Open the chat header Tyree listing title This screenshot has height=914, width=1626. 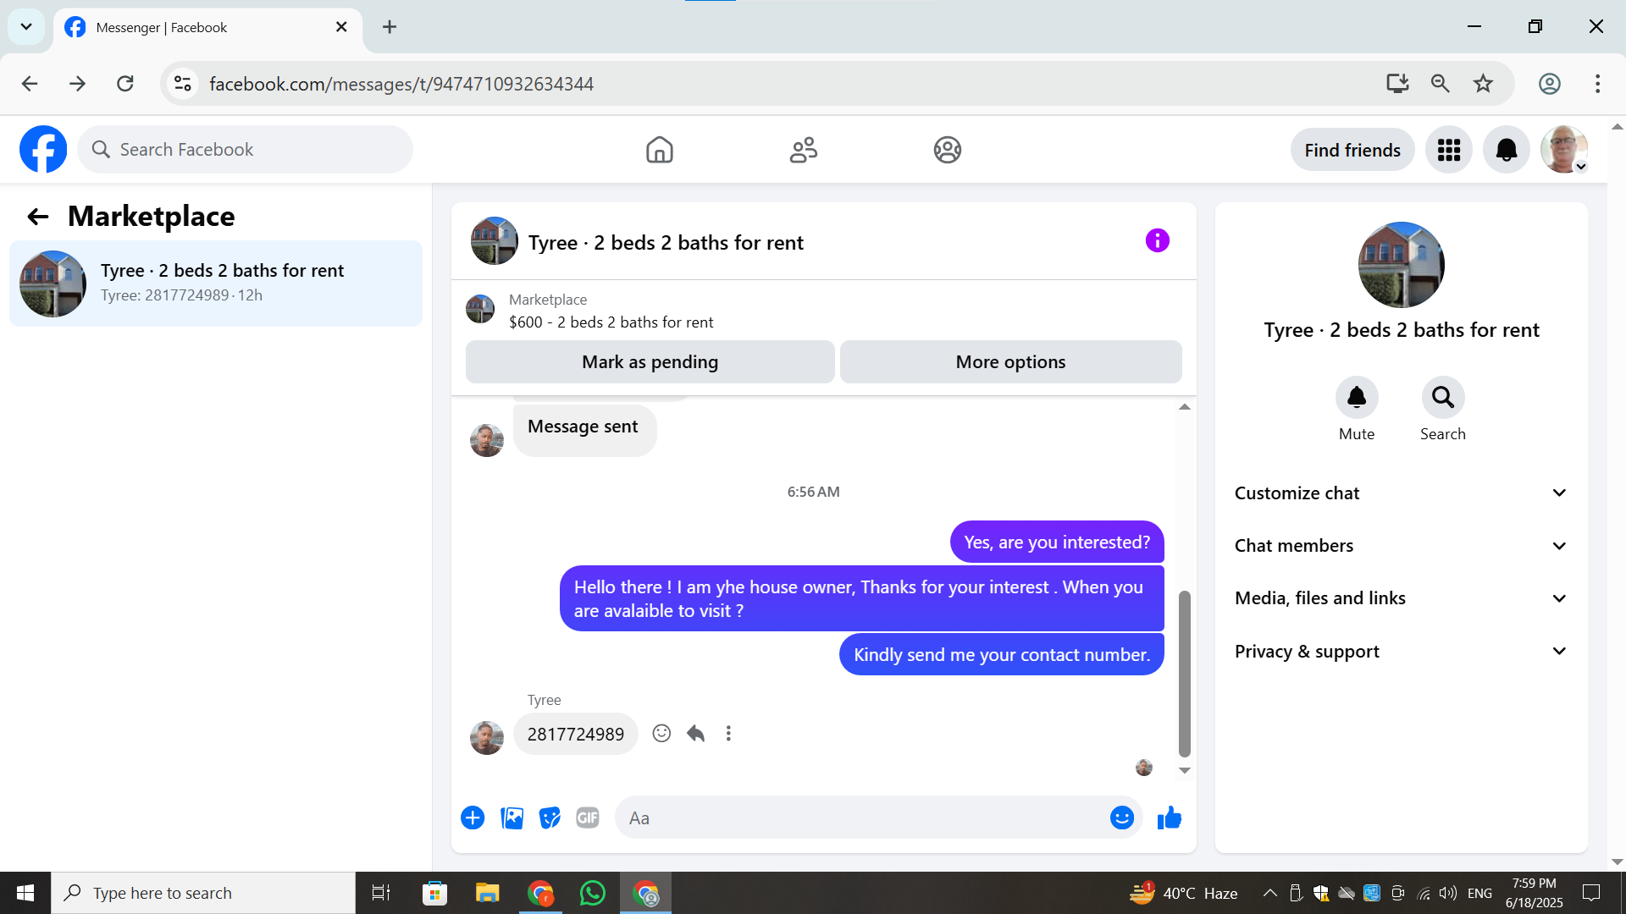coord(666,243)
